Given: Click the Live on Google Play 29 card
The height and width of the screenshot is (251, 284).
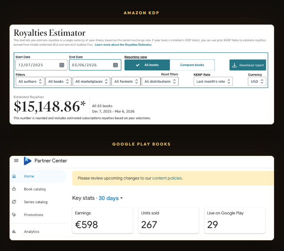Looking at the screenshot, I should coord(235,221).
